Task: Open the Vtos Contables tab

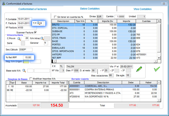Action: (143, 9)
